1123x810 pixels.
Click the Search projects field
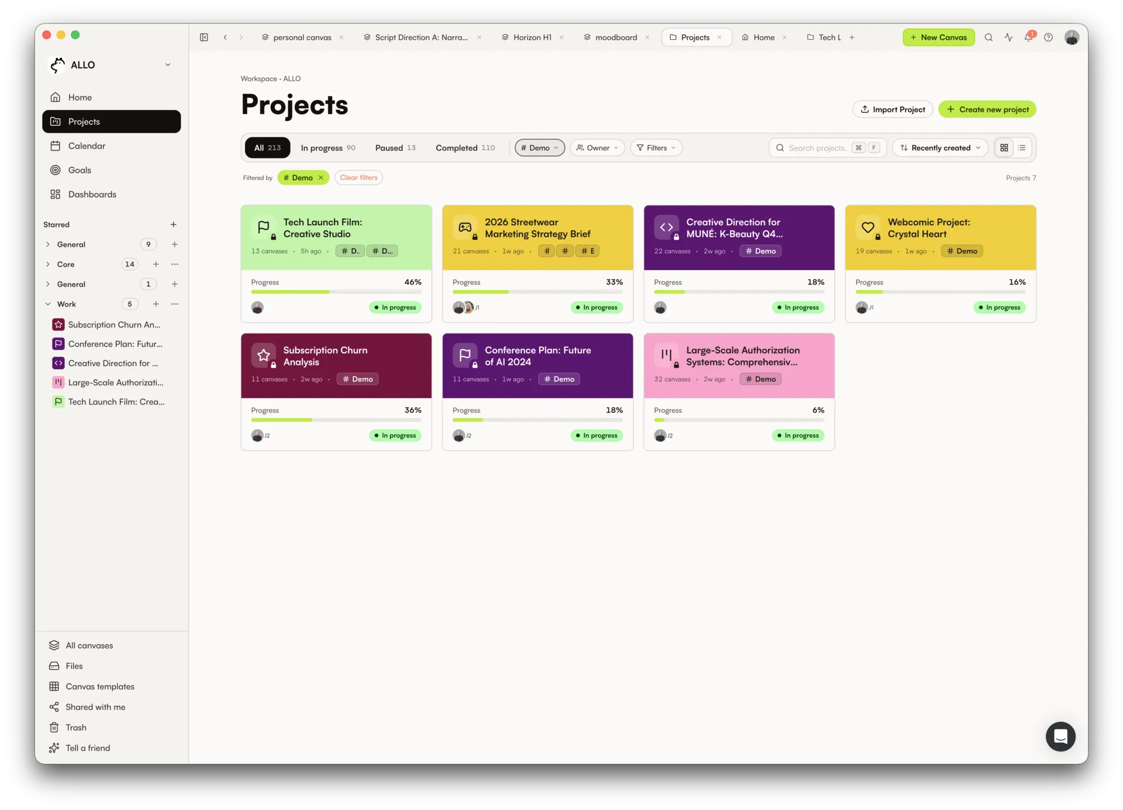(x=828, y=148)
